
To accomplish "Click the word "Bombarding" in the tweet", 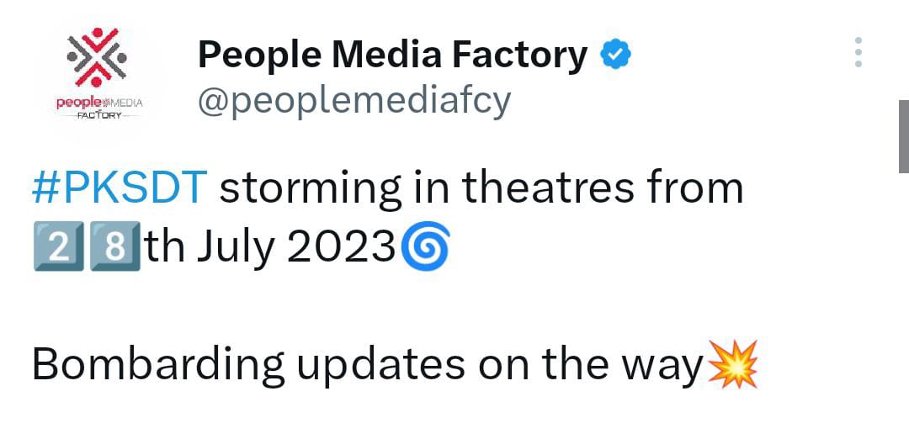I will (x=158, y=365).
